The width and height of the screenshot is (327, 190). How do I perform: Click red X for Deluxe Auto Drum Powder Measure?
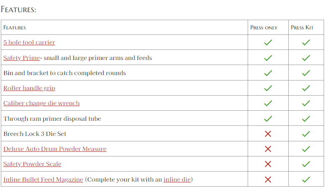268,149
